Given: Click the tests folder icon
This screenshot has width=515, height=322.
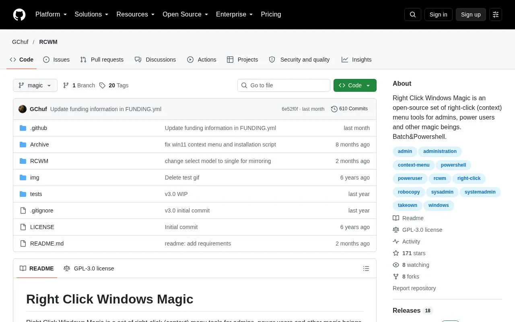Looking at the screenshot, I should click(23, 194).
